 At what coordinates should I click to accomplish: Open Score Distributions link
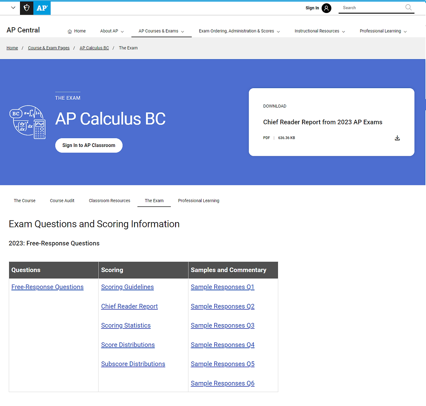[128, 345]
